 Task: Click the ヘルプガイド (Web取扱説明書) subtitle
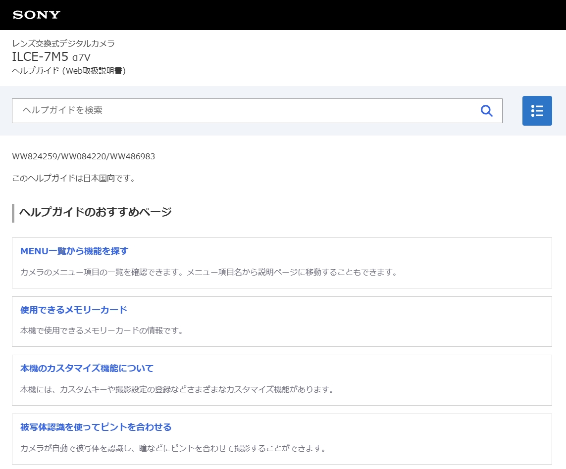[x=69, y=71]
